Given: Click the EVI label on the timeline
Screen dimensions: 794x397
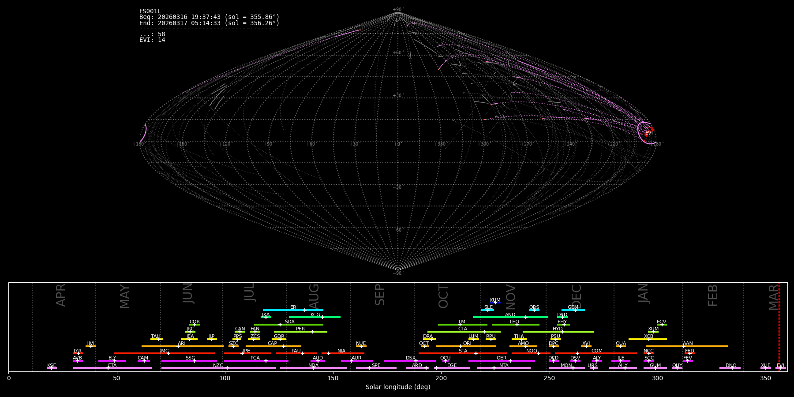Looking at the screenshot, I should pyautogui.click(x=780, y=366).
